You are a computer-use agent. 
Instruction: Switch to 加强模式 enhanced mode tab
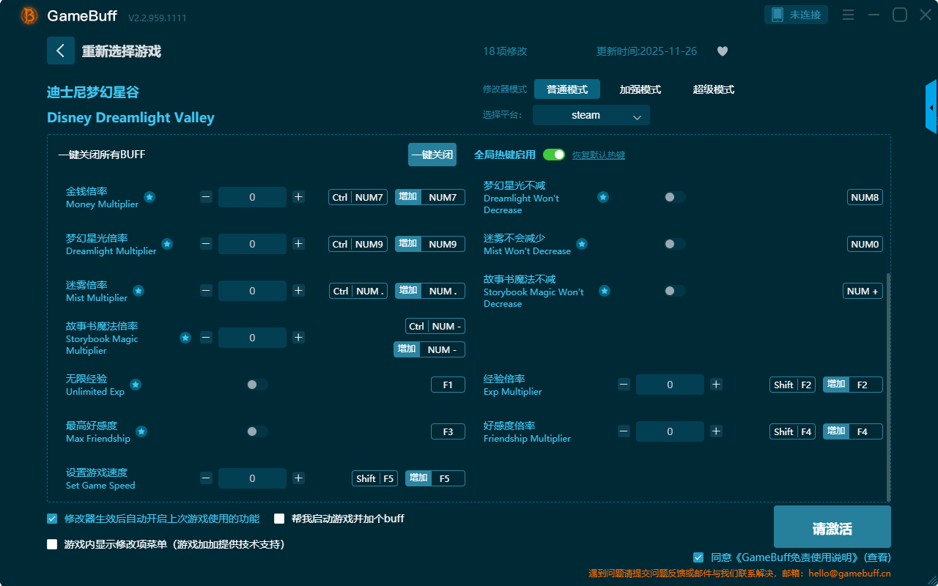tap(640, 89)
